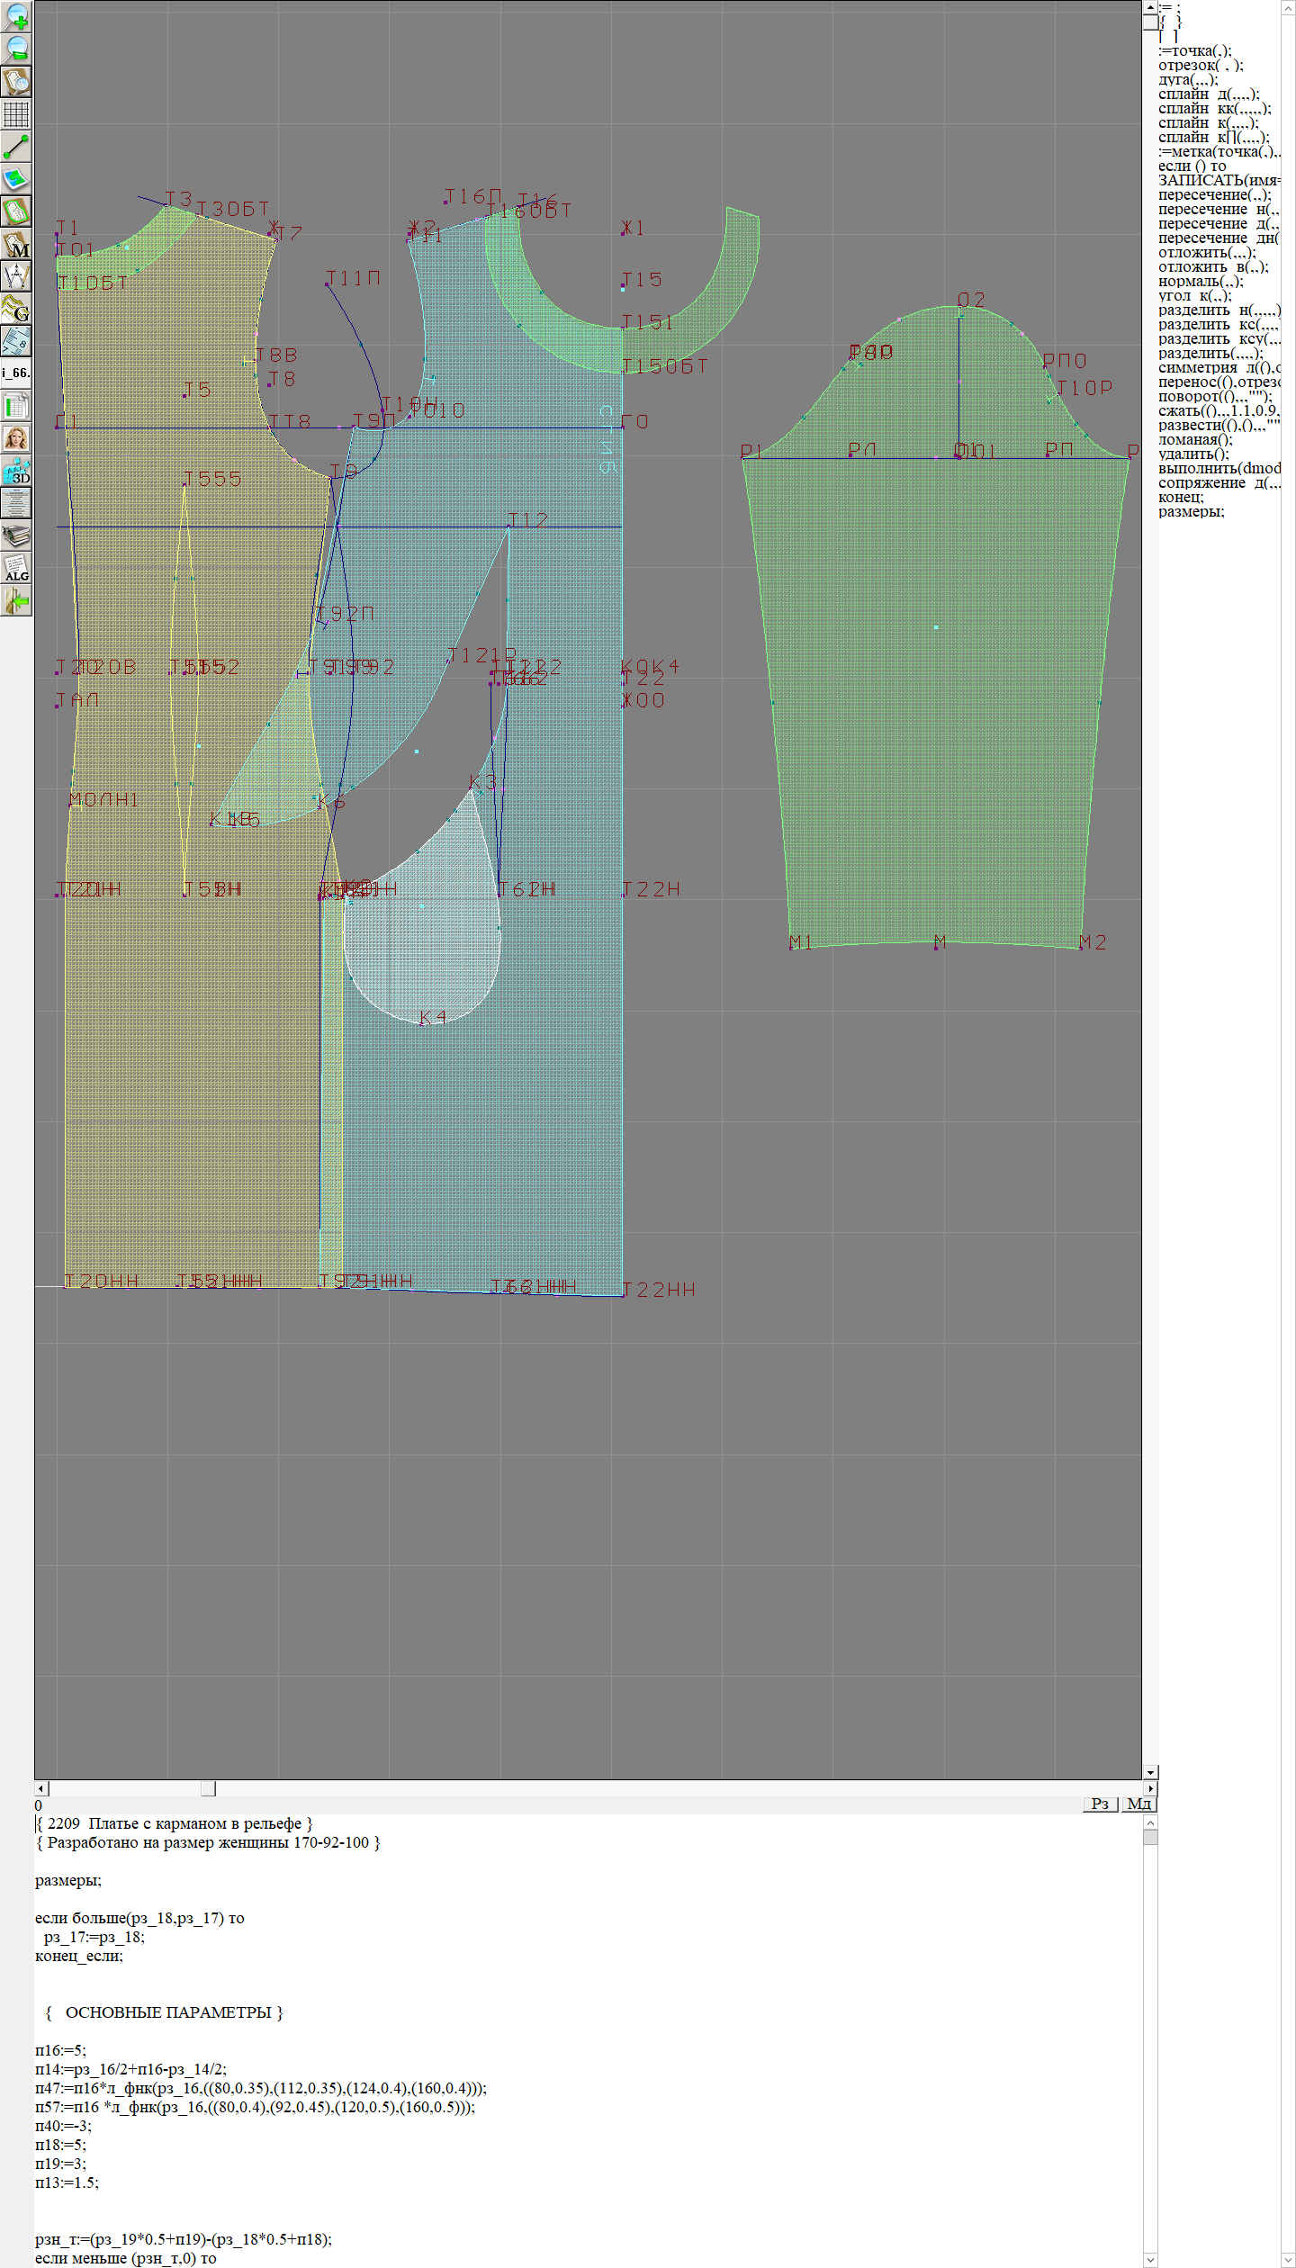The width and height of the screenshot is (1296, 2268).
Task: Toggle the green outlined pattern pieces icon
Action: coord(16,211)
